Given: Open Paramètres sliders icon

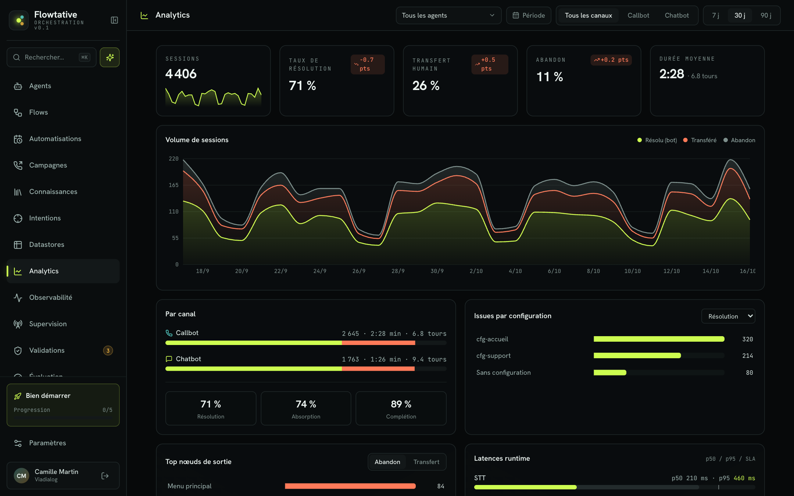Looking at the screenshot, I should pyautogui.click(x=18, y=443).
